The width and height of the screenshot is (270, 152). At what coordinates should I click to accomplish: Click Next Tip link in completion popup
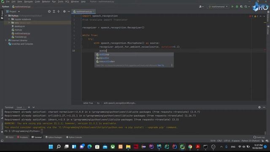click(x=161, y=65)
